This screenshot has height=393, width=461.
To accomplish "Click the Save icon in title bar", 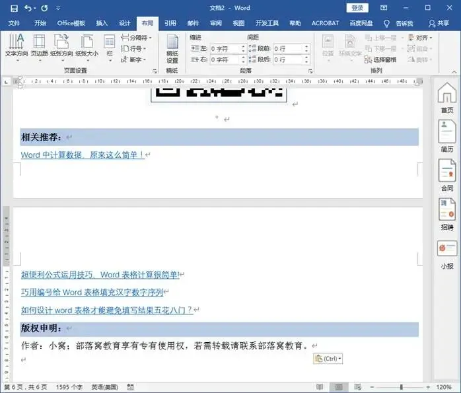I will 14,8.
